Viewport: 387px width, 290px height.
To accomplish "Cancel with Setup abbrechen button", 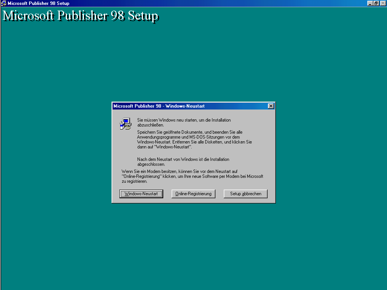I will pyautogui.click(x=246, y=194).
